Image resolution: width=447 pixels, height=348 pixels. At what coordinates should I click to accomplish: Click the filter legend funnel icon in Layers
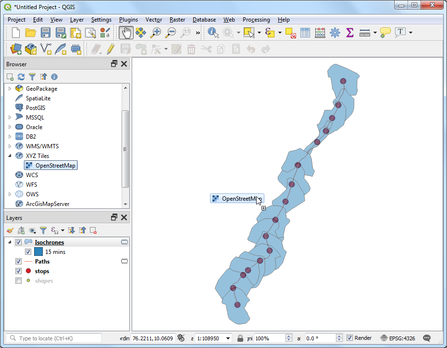pos(43,230)
